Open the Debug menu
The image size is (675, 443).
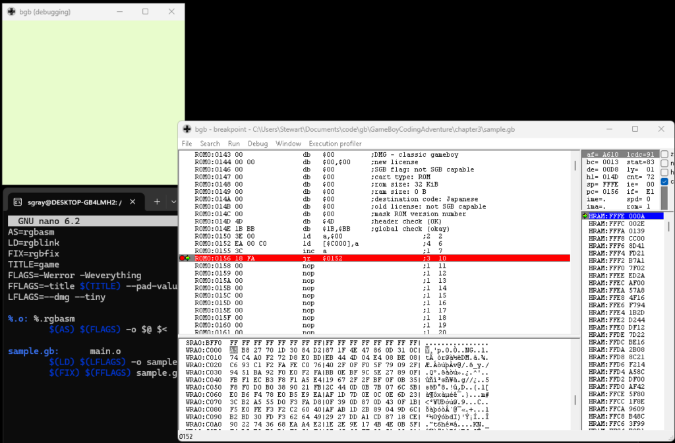(x=258, y=143)
